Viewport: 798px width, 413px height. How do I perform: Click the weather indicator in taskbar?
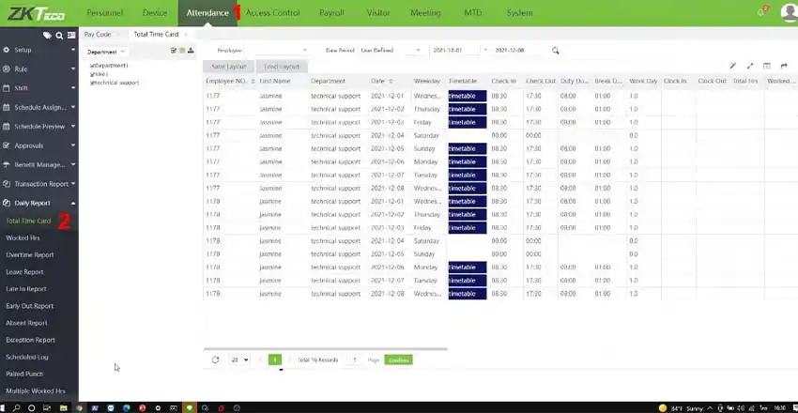pos(681,408)
